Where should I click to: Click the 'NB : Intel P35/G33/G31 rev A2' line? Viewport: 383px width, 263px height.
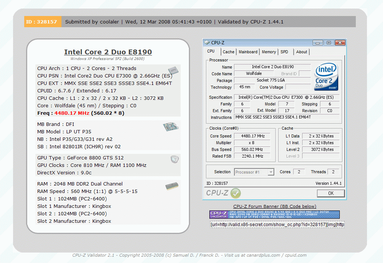tap(75, 139)
